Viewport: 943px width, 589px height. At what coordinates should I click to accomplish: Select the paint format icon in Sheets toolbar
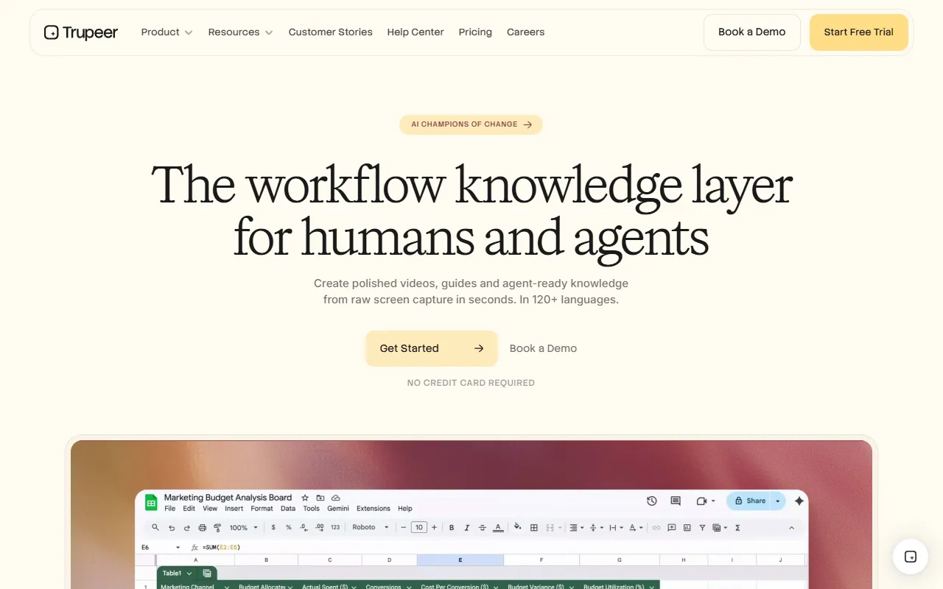coord(217,527)
